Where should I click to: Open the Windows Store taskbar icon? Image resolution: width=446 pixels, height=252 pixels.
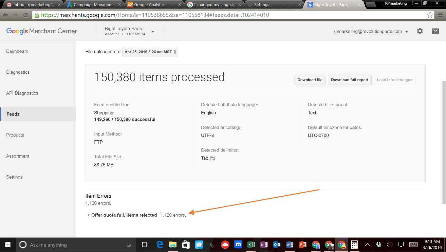(186, 245)
